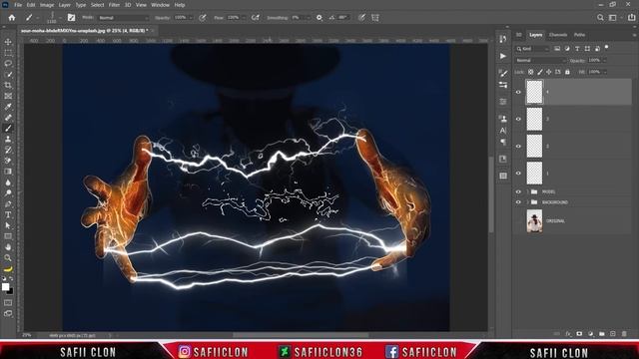This screenshot has width=639, height=359.
Task: Select the Frame tool
Action: point(8,96)
